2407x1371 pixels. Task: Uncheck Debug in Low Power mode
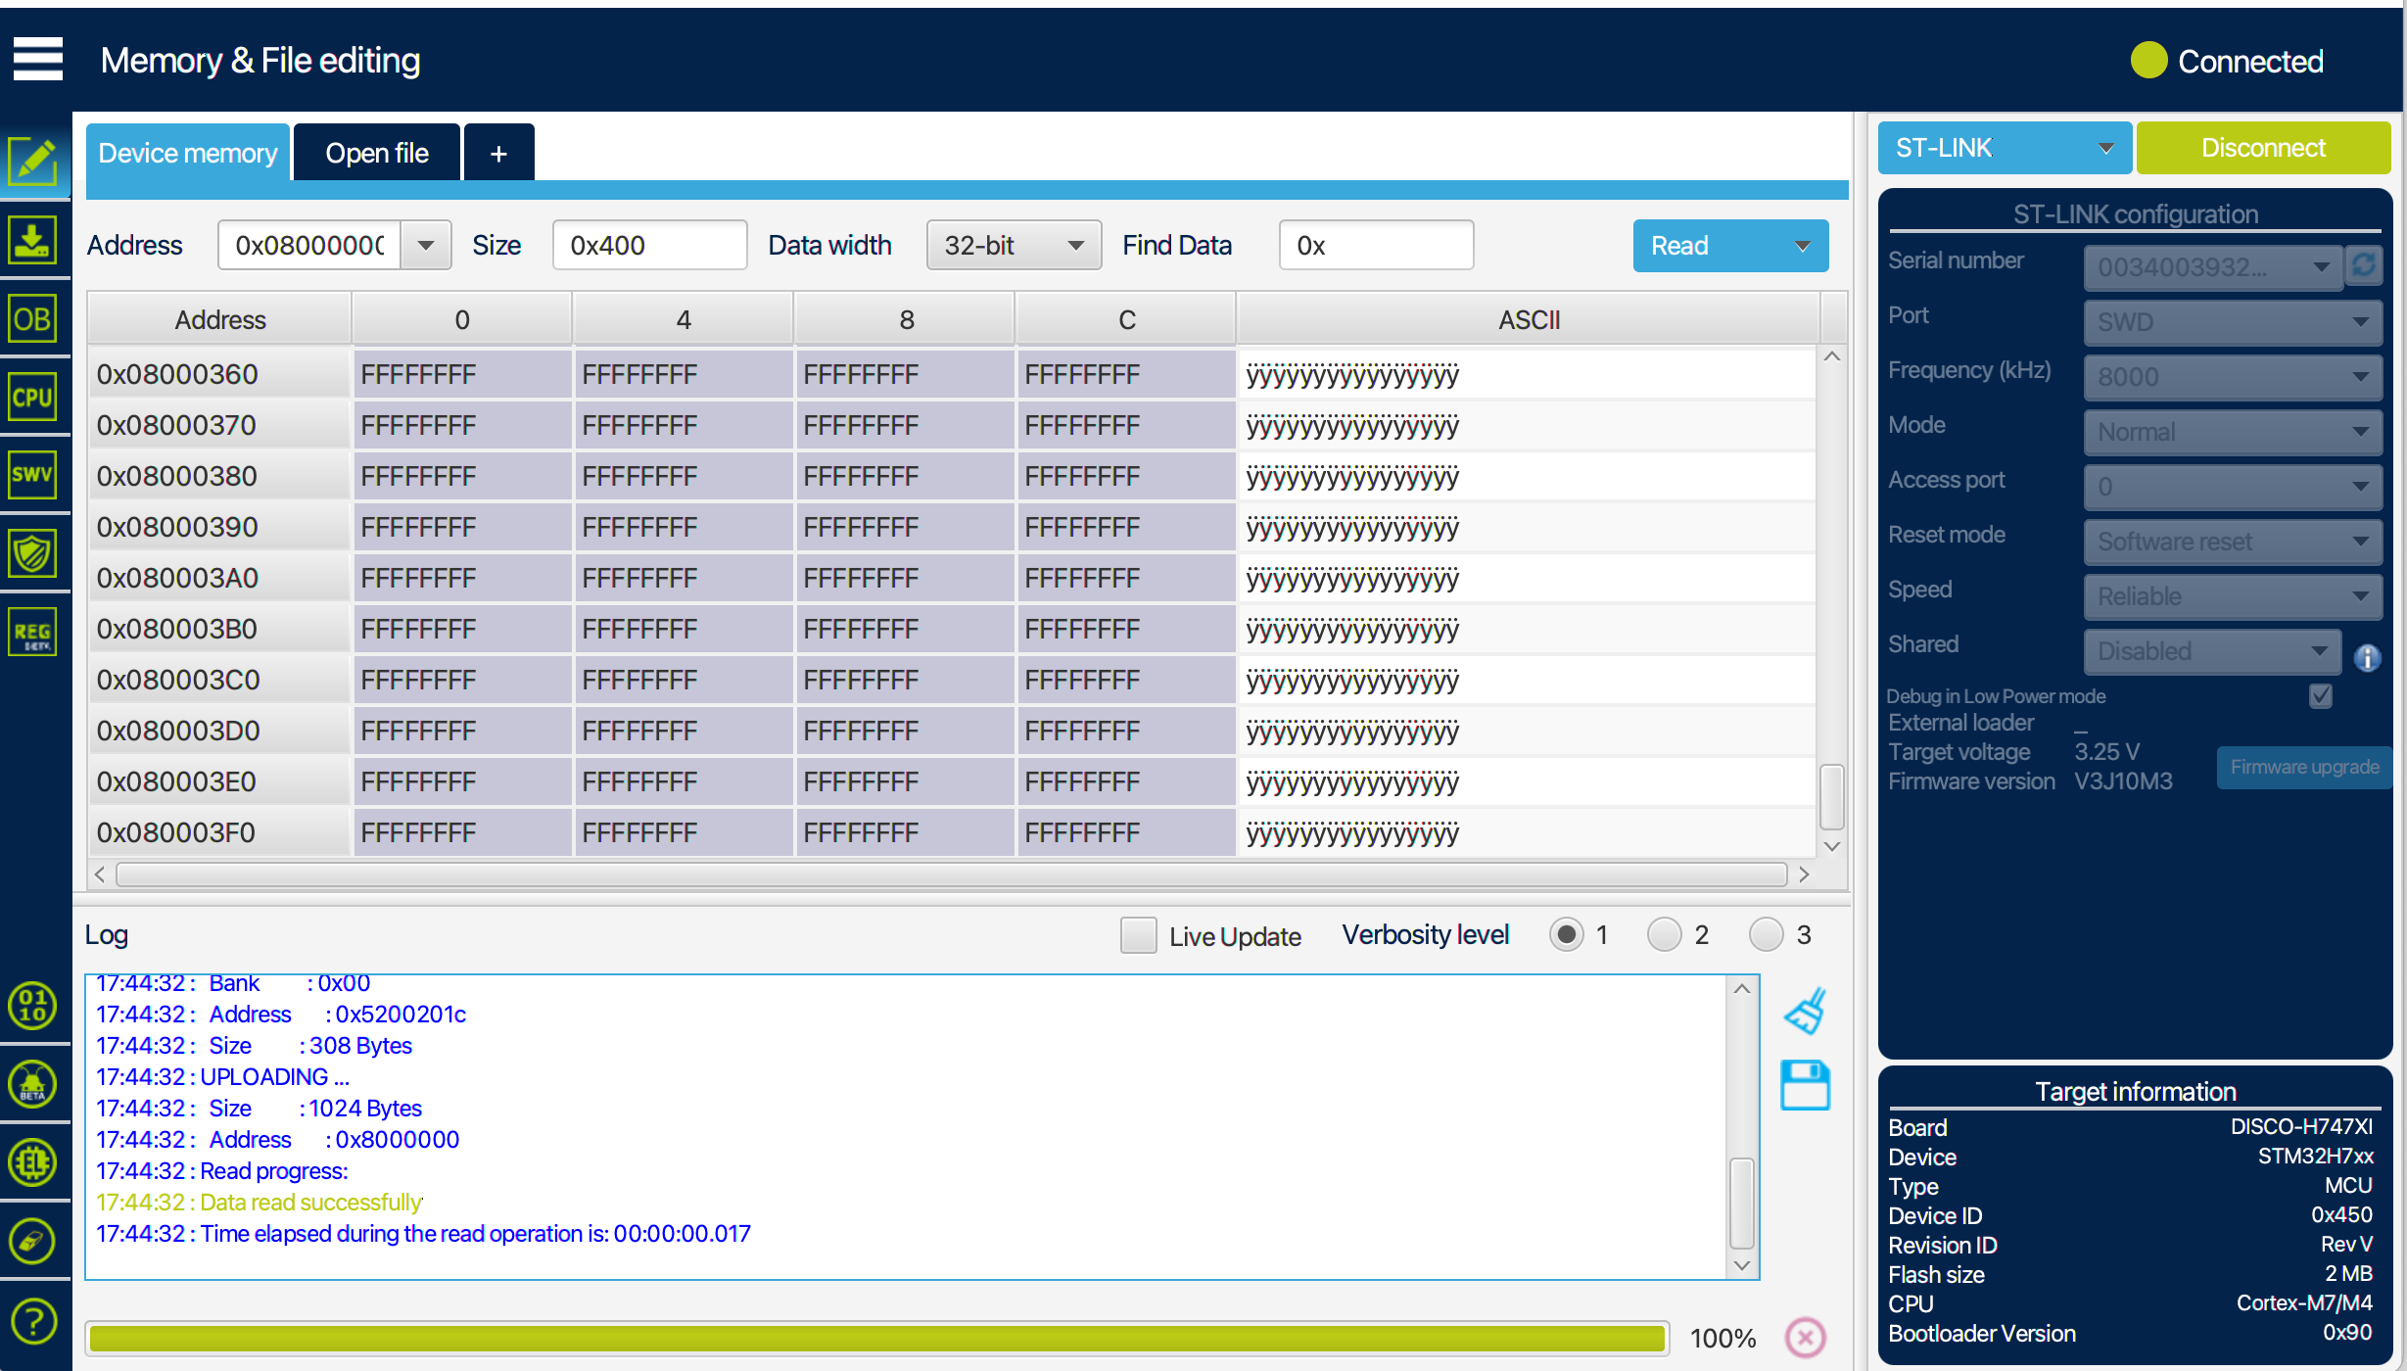click(2321, 695)
